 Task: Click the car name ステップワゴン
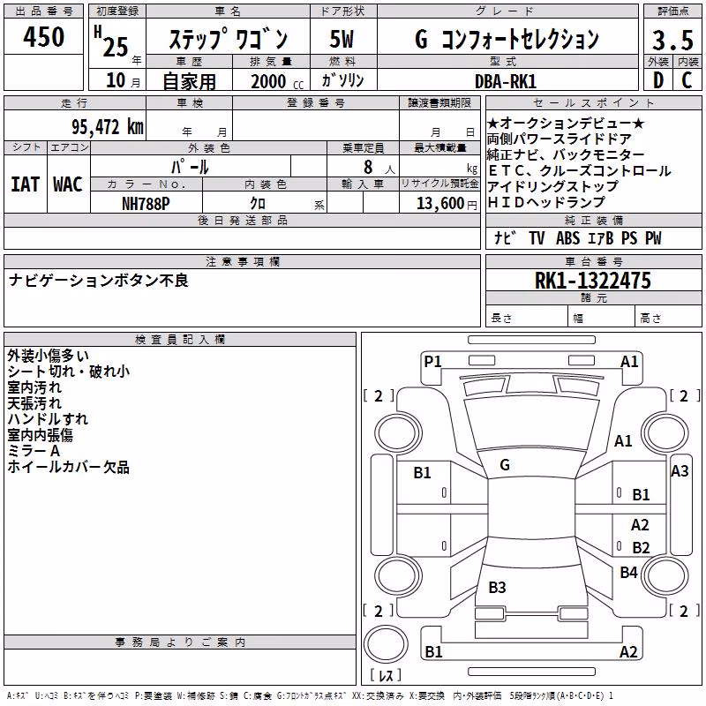pyautogui.click(x=229, y=39)
